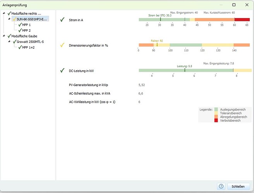Close the Anlagenprüfung window
The width and height of the screenshot is (254, 193).
(247, 5)
